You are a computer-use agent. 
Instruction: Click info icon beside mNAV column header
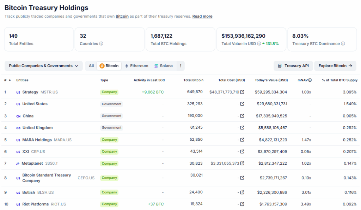(x=310, y=80)
